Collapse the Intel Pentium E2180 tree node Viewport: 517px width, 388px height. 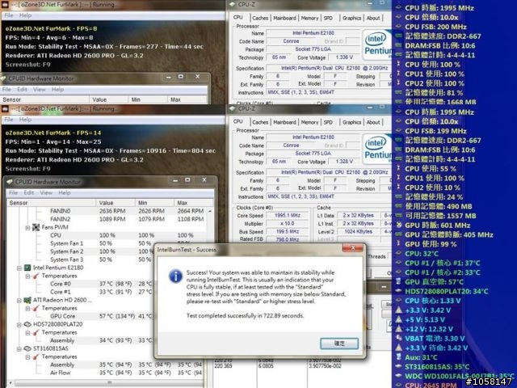pos(19,268)
